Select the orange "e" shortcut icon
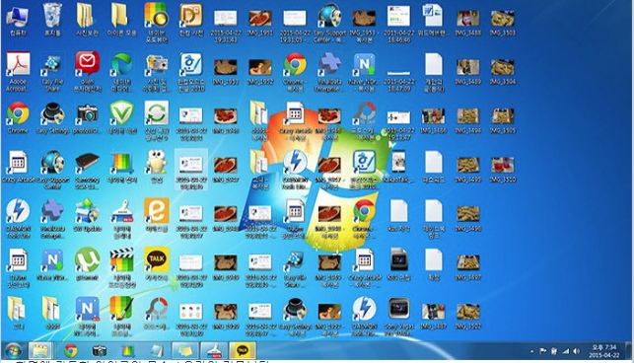Viewport: 634px width, 363px height. (157, 216)
